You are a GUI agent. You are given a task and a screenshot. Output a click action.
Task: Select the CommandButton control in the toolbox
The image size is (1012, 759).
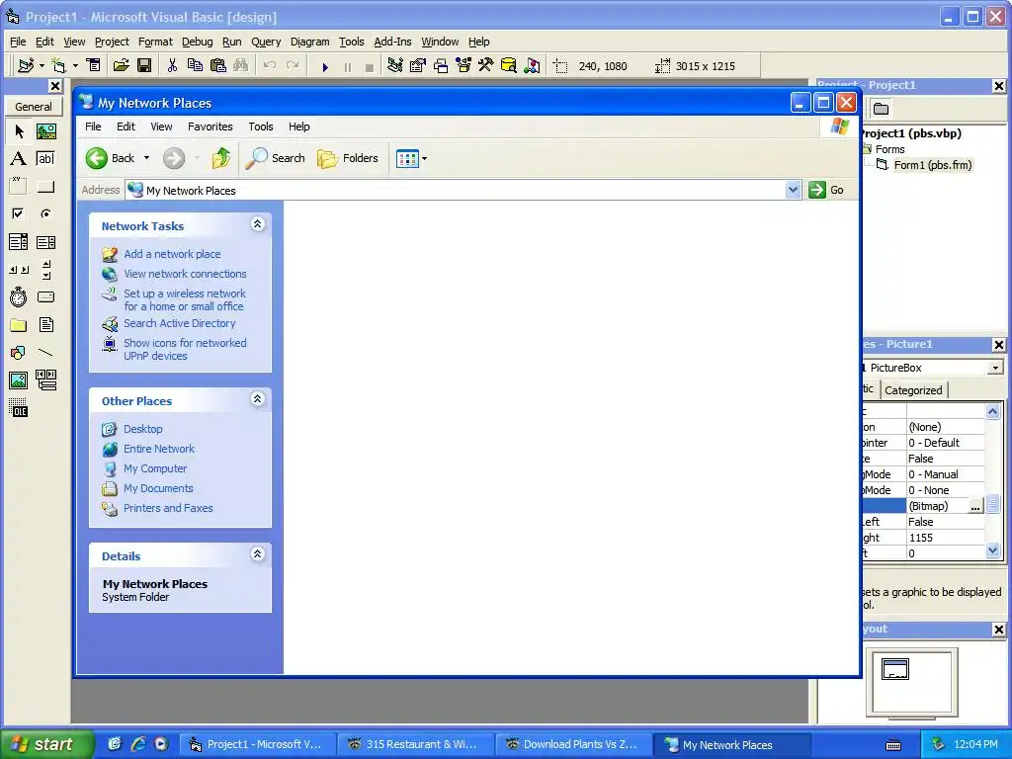click(x=45, y=187)
